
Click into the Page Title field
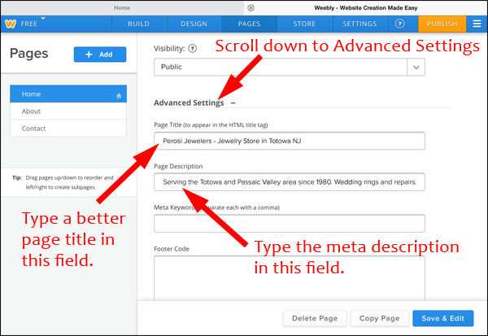[x=289, y=141]
